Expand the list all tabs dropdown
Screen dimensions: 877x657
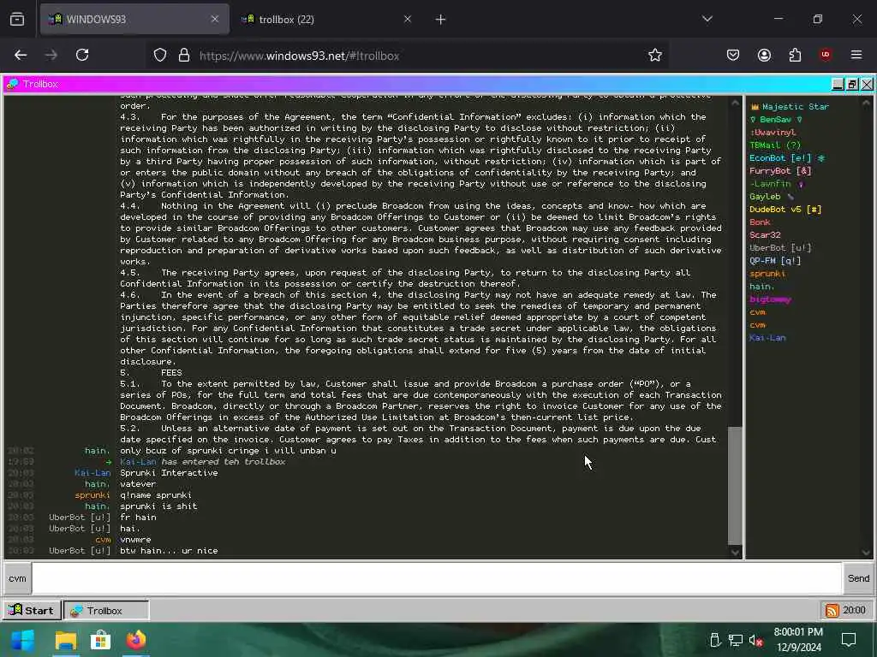707,19
